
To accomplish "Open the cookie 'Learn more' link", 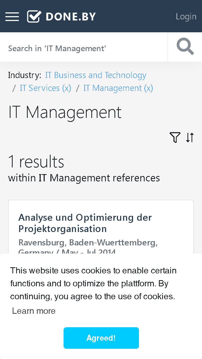I will pos(34,311).
